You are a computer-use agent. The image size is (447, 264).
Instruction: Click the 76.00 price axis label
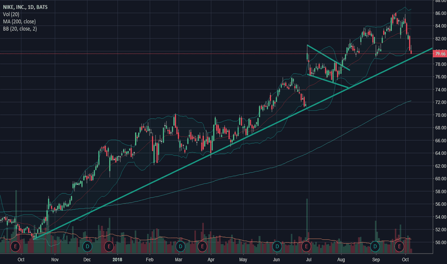pyautogui.click(x=440, y=77)
